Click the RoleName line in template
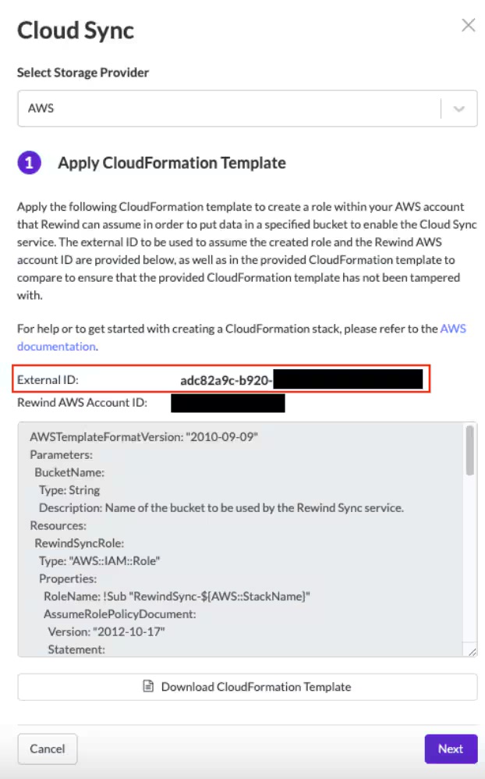Screen dimensions: 485x779 click(177, 596)
